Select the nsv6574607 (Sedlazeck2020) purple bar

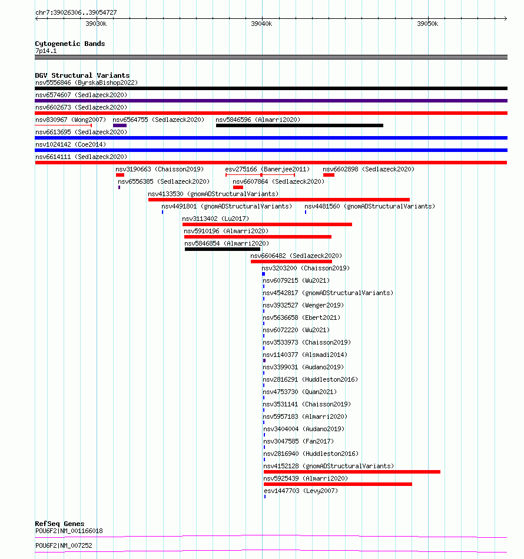pos(271,101)
